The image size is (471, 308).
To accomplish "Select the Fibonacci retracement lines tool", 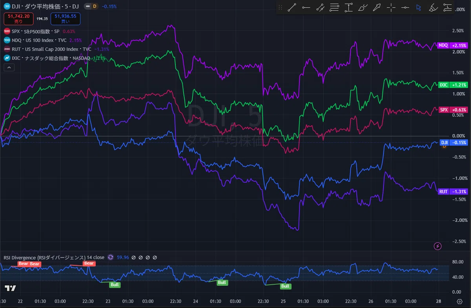I will [x=334, y=7].
